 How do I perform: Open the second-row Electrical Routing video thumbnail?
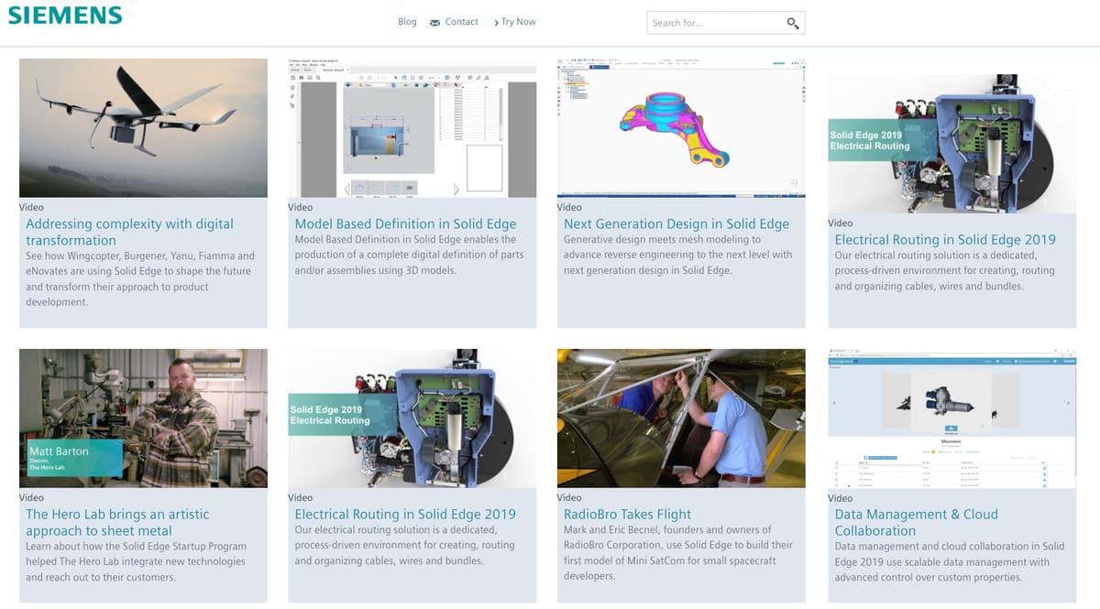coord(412,419)
